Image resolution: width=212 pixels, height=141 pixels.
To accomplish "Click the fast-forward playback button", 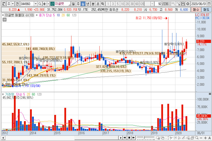I will click(134, 138).
